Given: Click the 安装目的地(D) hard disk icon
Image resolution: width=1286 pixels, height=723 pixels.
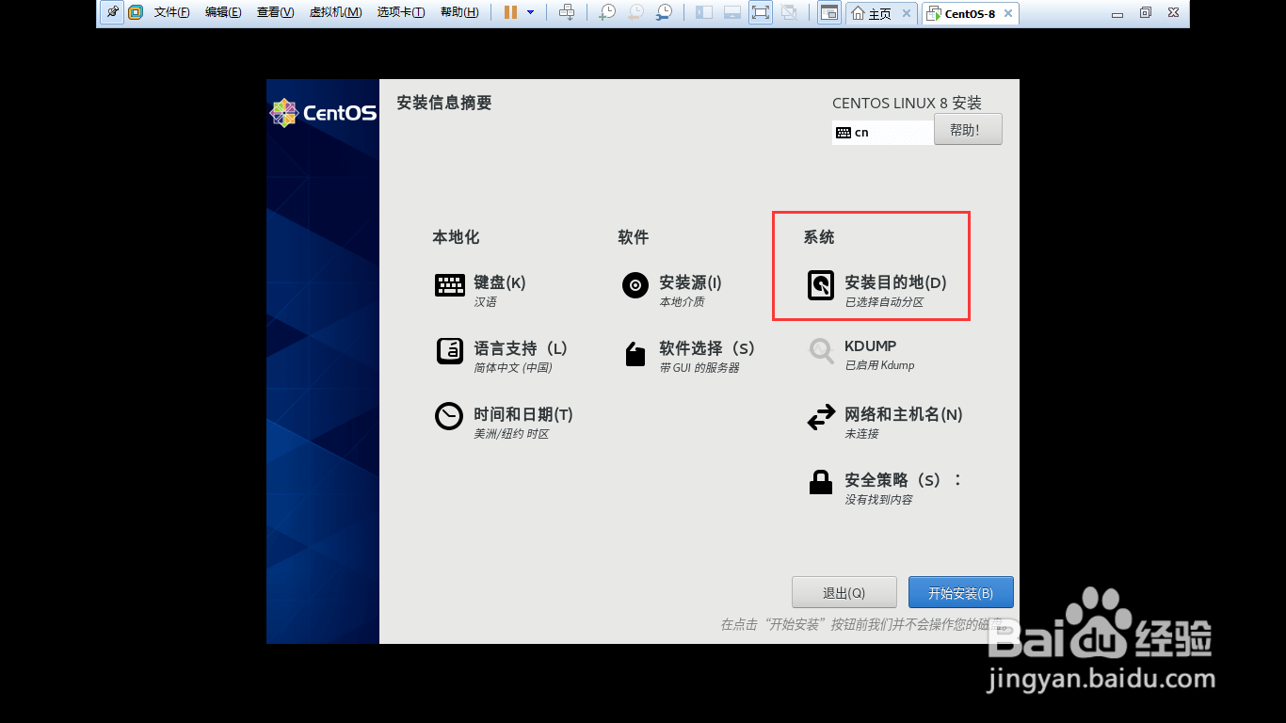Looking at the screenshot, I should coord(821,285).
